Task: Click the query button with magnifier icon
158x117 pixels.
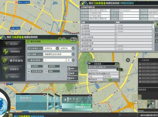Action: (x=72, y=78)
